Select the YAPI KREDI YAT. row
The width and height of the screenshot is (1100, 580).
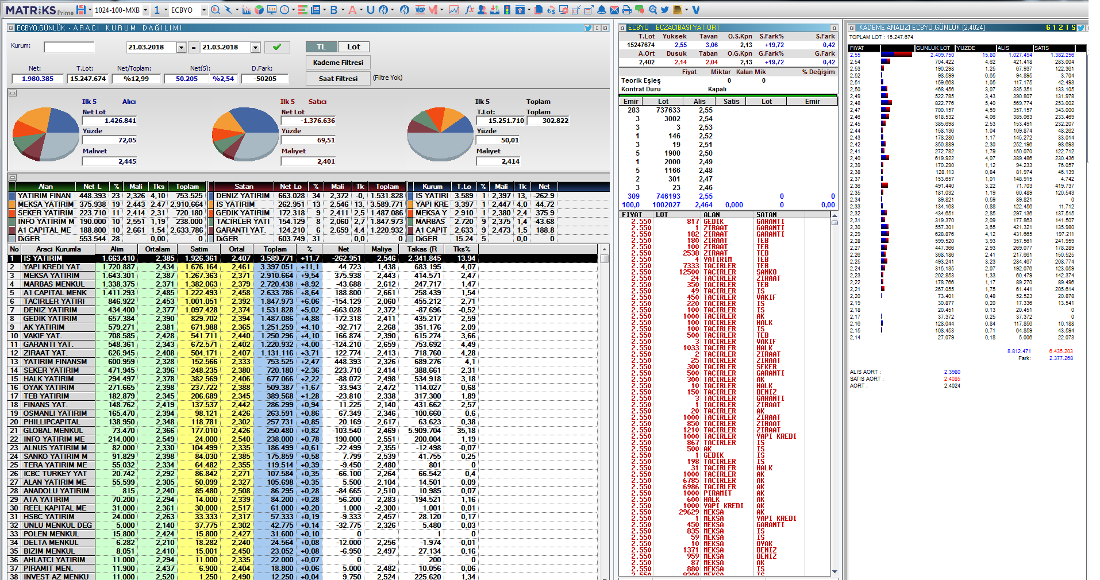[x=302, y=267]
